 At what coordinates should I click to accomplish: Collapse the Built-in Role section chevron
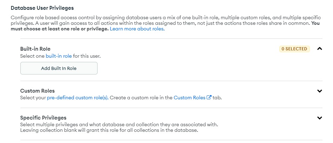319,49
